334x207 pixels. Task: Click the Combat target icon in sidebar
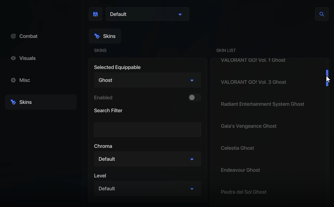pyautogui.click(x=13, y=36)
